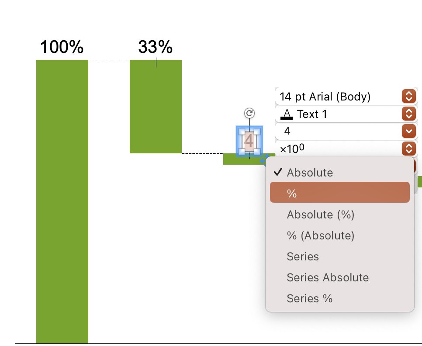Click the underlined A font color icon

pyautogui.click(x=287, y=114)
